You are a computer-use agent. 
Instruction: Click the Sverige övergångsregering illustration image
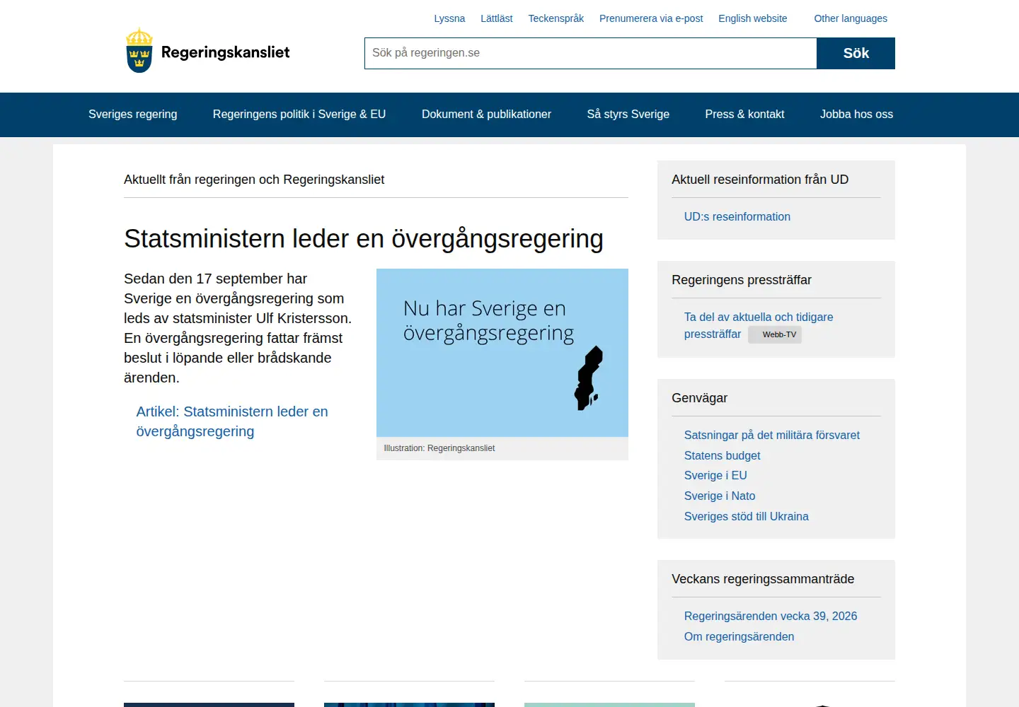(502, 353)
